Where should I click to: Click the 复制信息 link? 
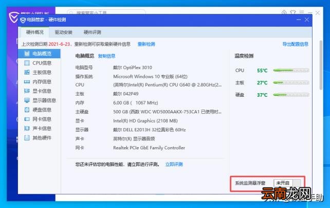tap(107, 56)
